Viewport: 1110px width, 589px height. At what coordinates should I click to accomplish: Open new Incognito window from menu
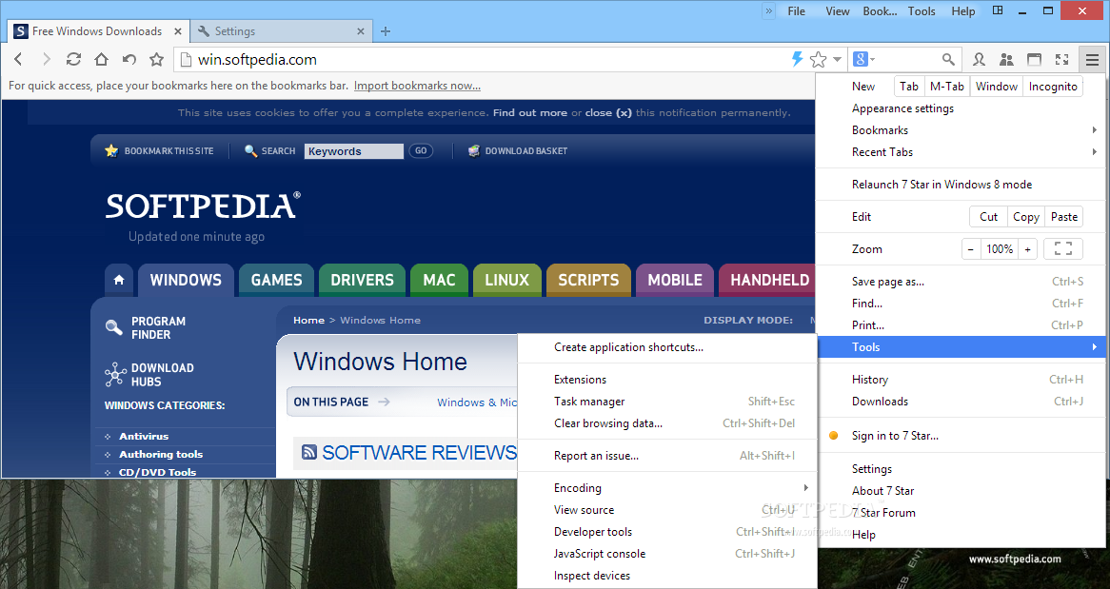coord(1053,87)
